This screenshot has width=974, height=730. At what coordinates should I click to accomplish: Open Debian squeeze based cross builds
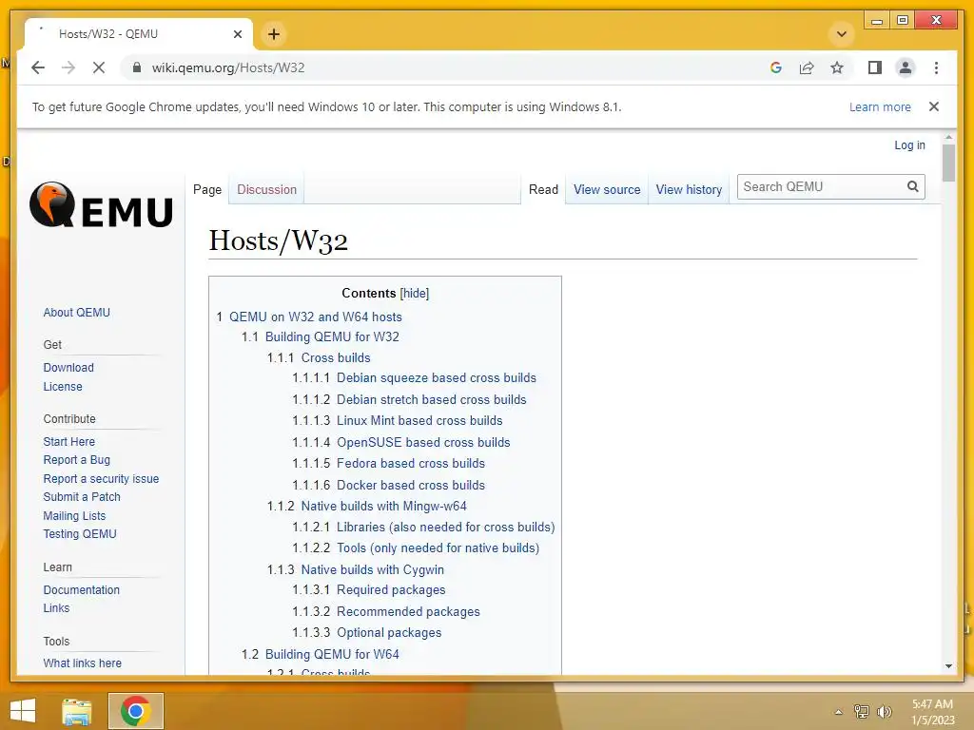[x=436, y=377]
